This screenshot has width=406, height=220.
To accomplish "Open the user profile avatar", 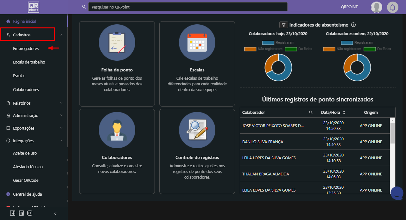I will 376,7.
